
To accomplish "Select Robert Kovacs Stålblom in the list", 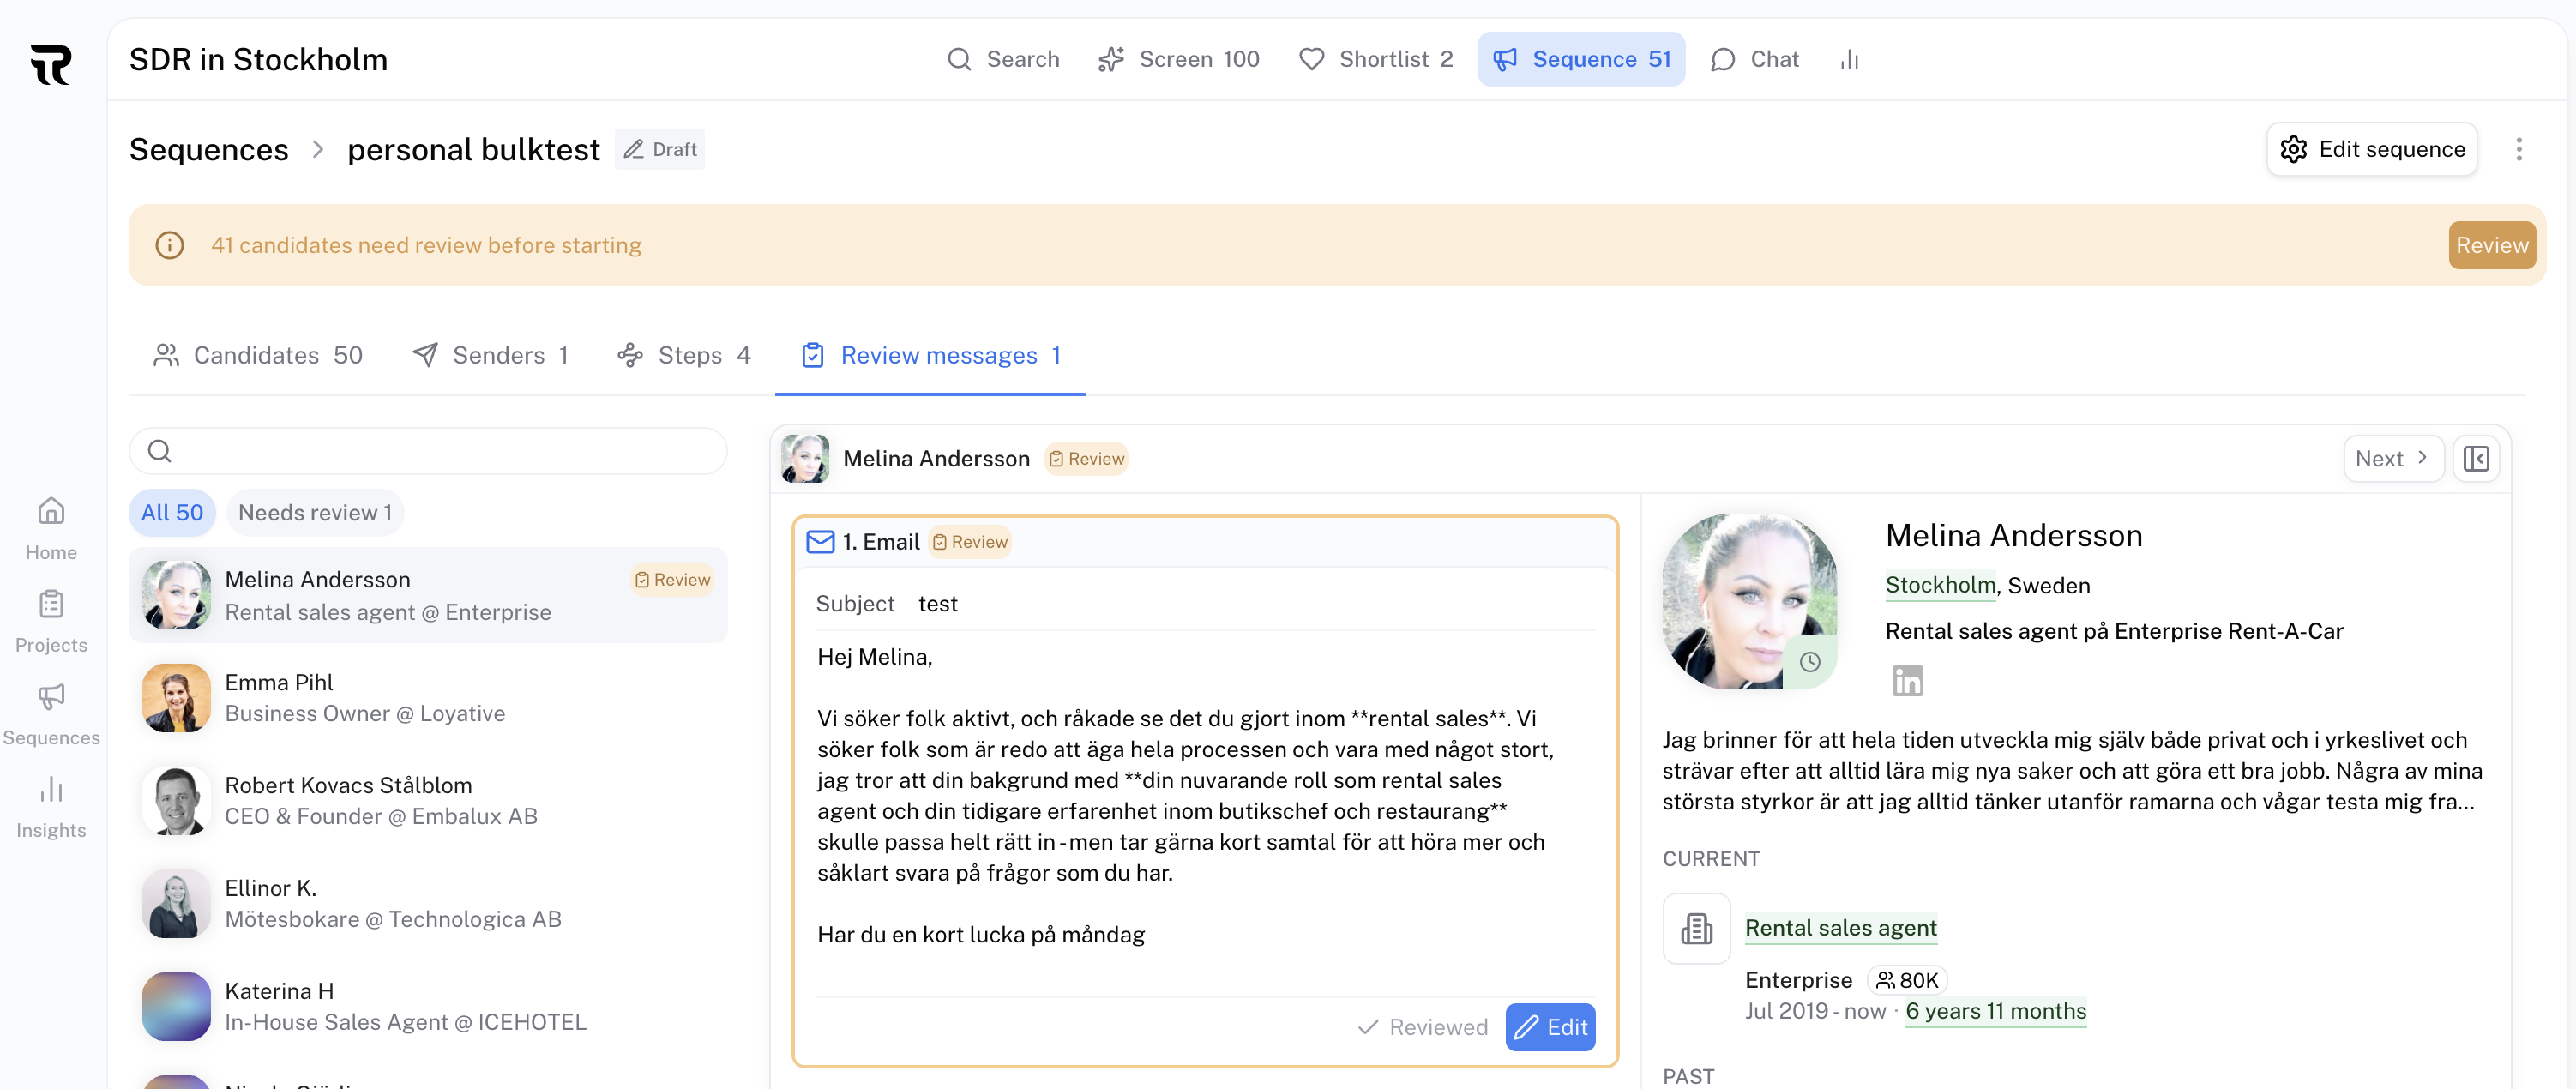I will coord(428,801).
